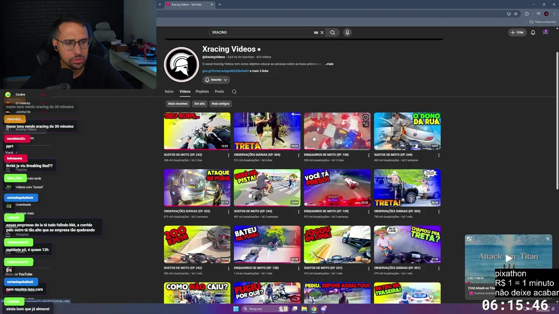559x314 pixels.
Task: Search within the channel using the magnifier icon
Action: pyautogui.click(x=234, y=92)
